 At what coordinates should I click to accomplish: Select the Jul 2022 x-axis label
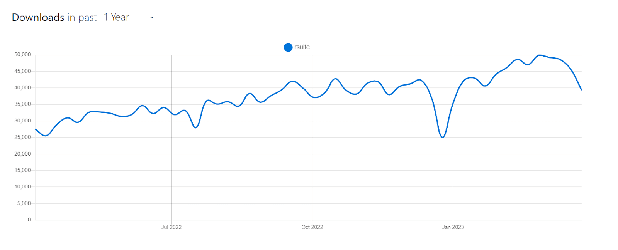(171, 227)
